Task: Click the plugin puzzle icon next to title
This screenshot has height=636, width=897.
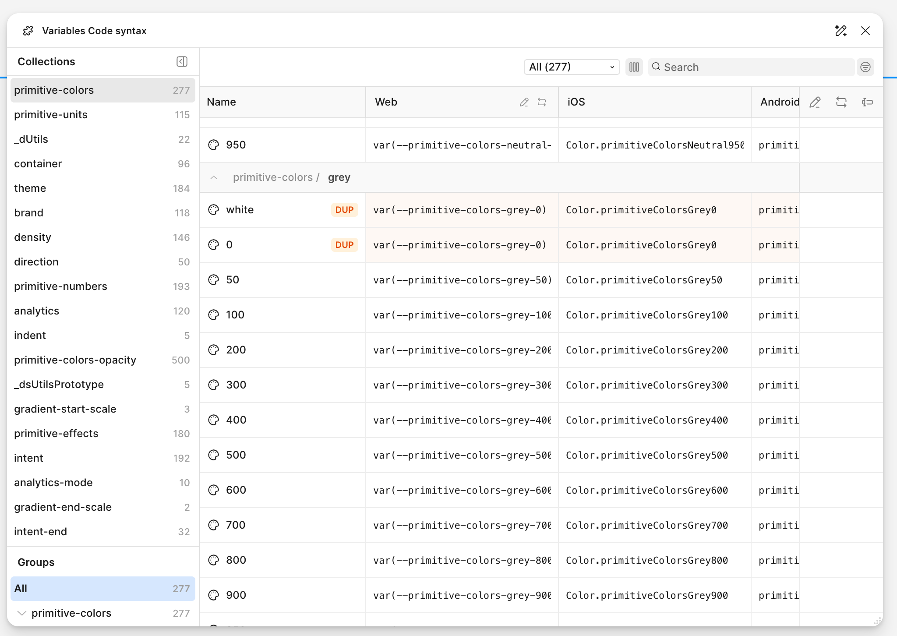Action: 28,31
